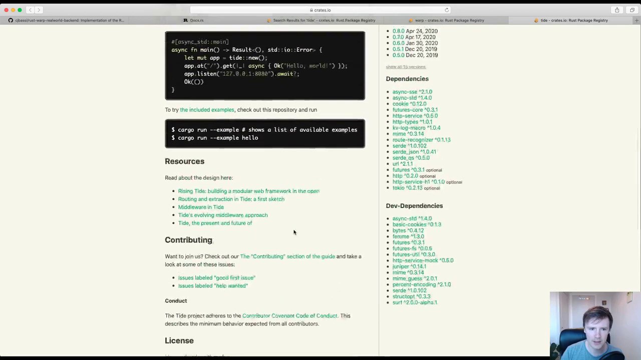Open mime ^0.3.14 under Dependencies
This screenshot has width=641, height=360.
click(408, 134)
